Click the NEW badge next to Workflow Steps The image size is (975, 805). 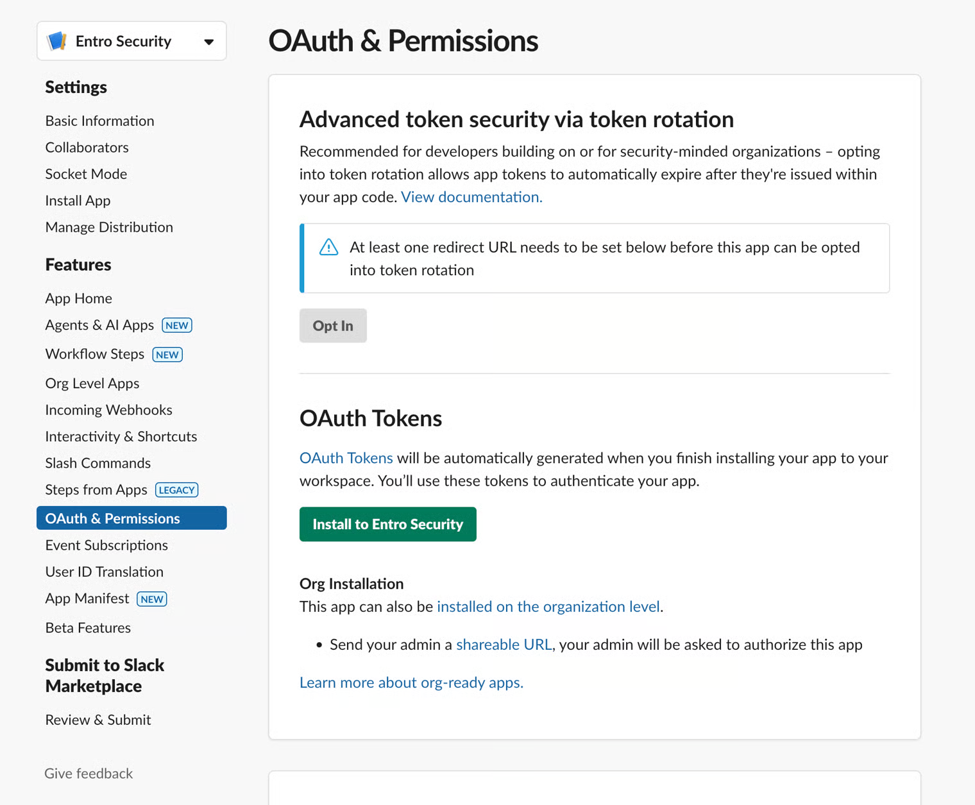click(167, 355)
